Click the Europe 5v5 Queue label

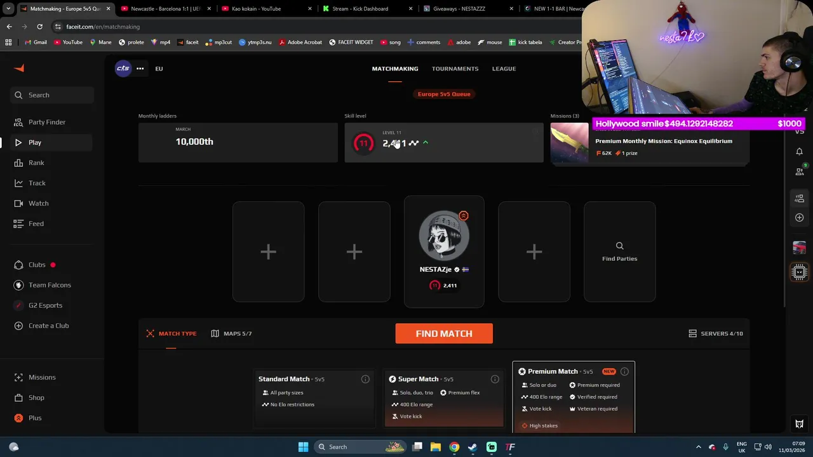[444, 94]
